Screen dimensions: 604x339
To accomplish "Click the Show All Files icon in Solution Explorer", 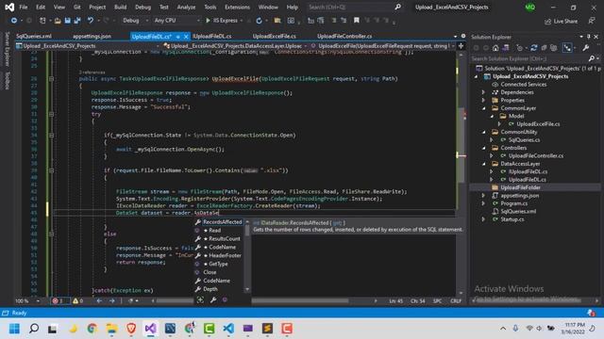I will click(554, 48).
